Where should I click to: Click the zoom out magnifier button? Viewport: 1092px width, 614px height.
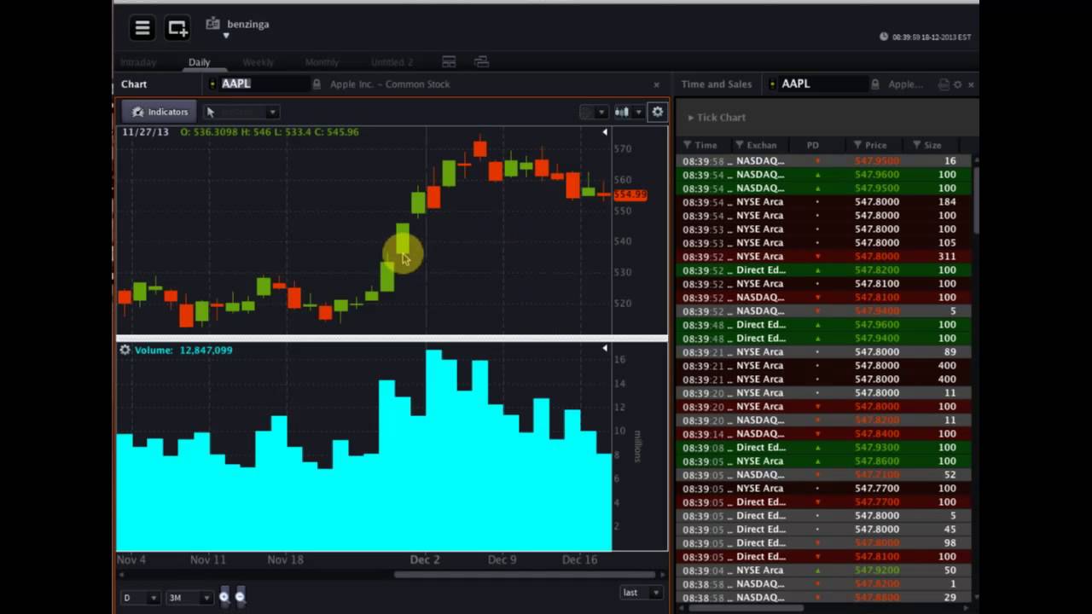[x=240, y=597]
